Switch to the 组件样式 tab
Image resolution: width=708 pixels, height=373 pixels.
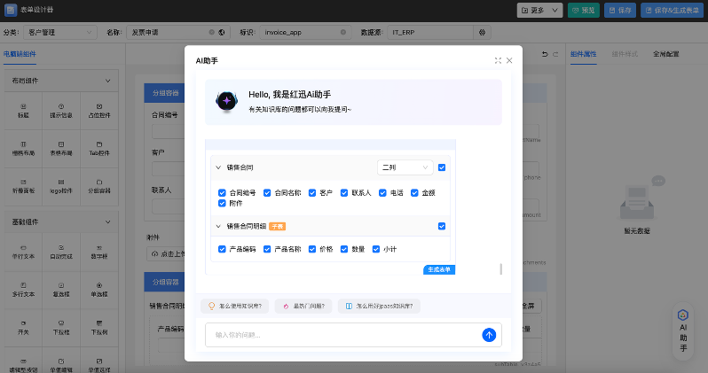[x=625, y=54]
